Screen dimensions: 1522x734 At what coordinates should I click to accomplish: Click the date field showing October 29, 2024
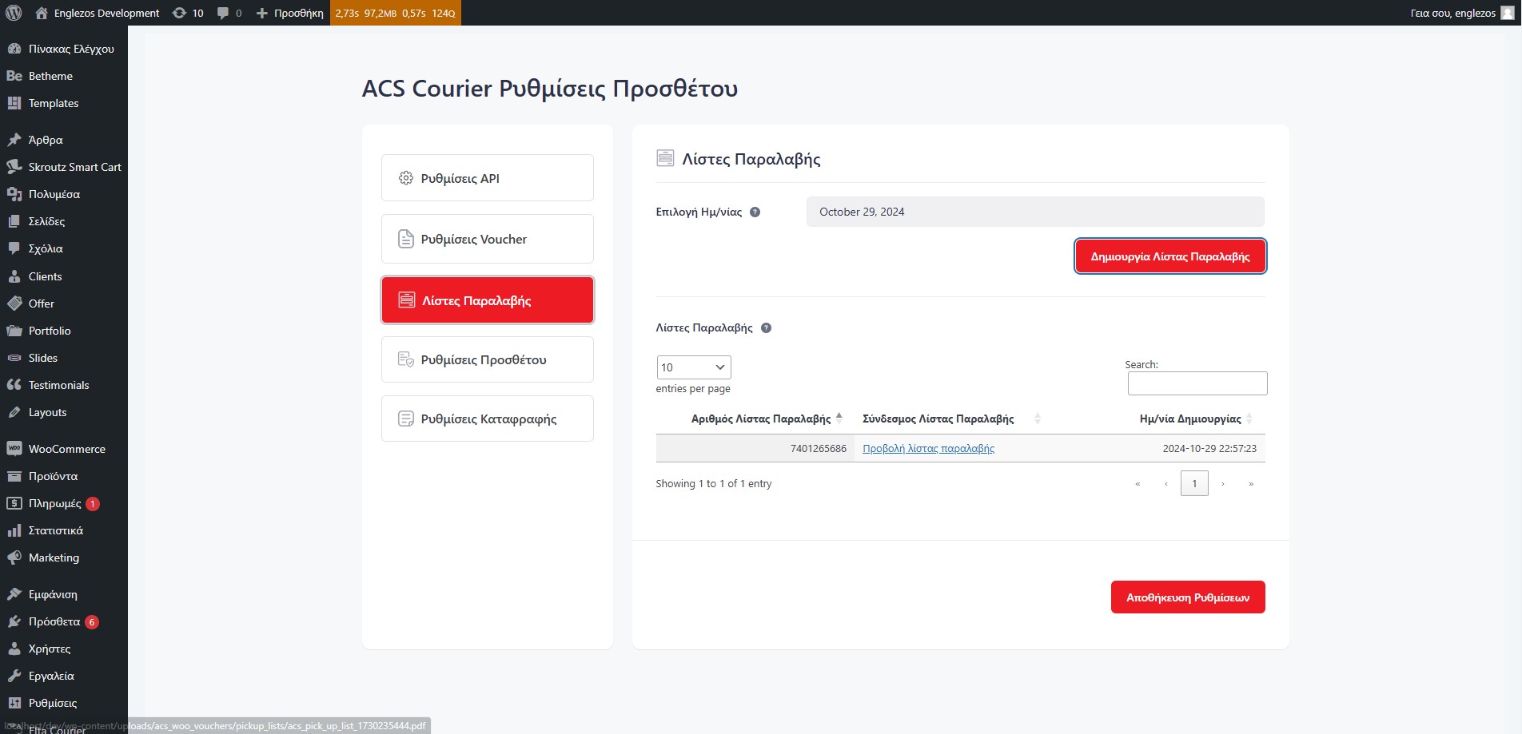(1035, 212)
